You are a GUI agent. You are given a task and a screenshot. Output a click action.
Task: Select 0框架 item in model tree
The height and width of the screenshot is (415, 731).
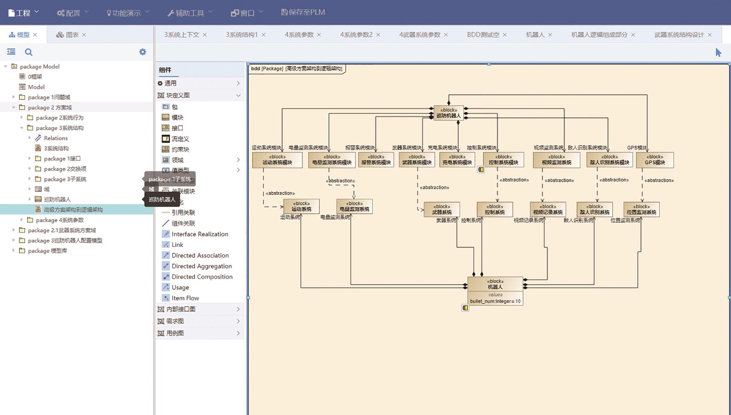click(x=35, y=76)
